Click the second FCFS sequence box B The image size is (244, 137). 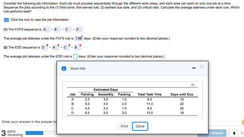pyautogui.click(x=57, y=29)
